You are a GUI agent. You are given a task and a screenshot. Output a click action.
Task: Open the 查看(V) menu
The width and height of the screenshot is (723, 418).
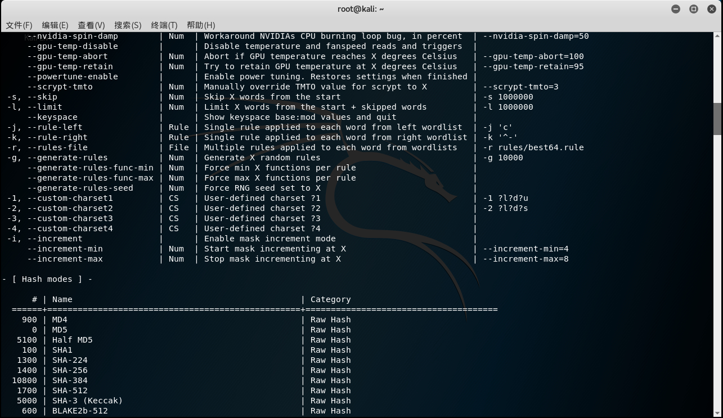91,25
